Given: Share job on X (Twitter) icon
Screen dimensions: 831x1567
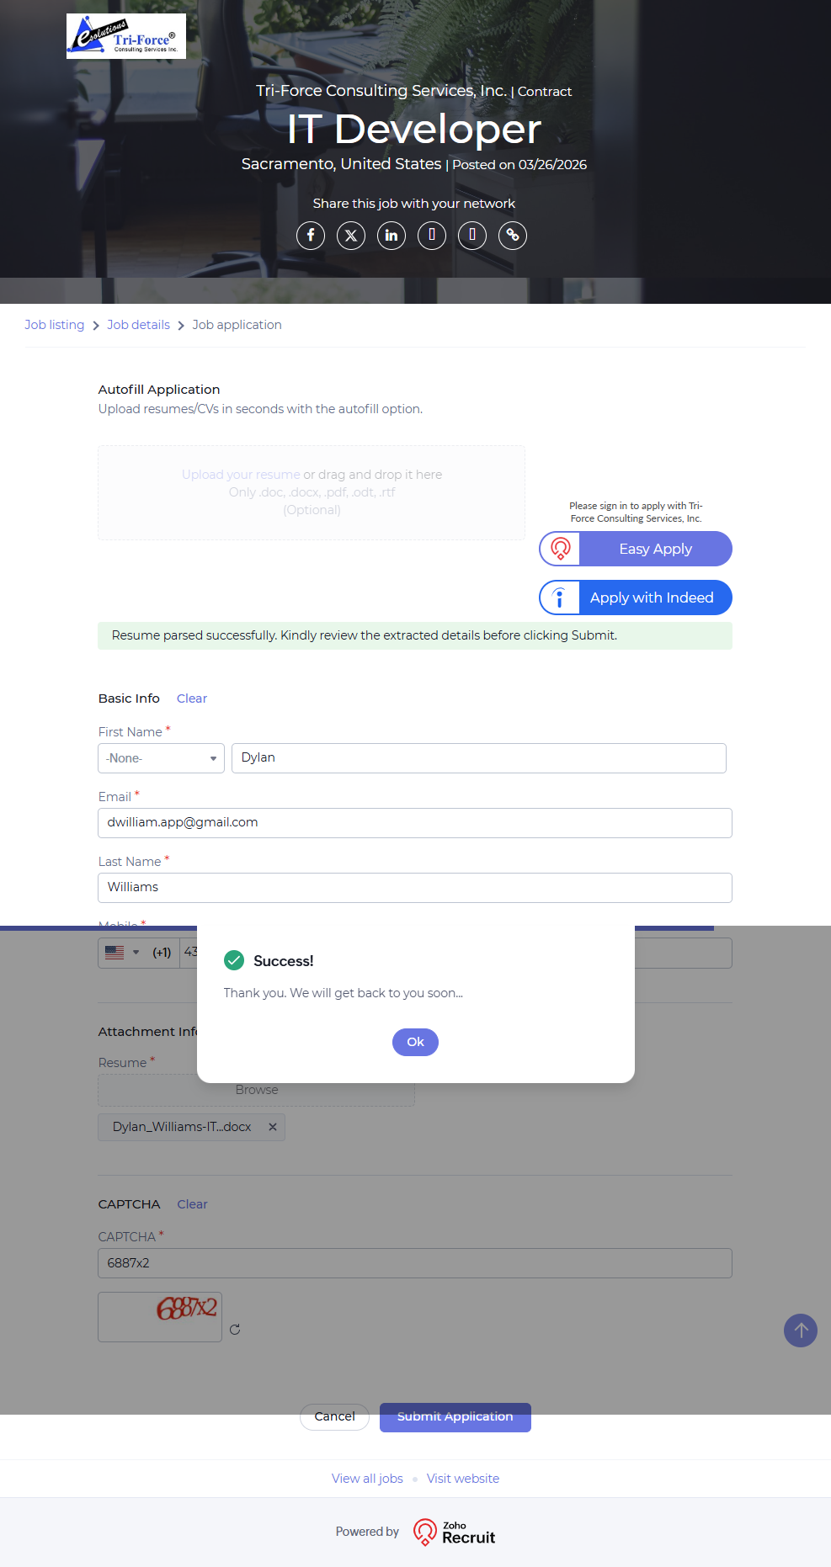Looking at the screenshot, I should [351, 236].
